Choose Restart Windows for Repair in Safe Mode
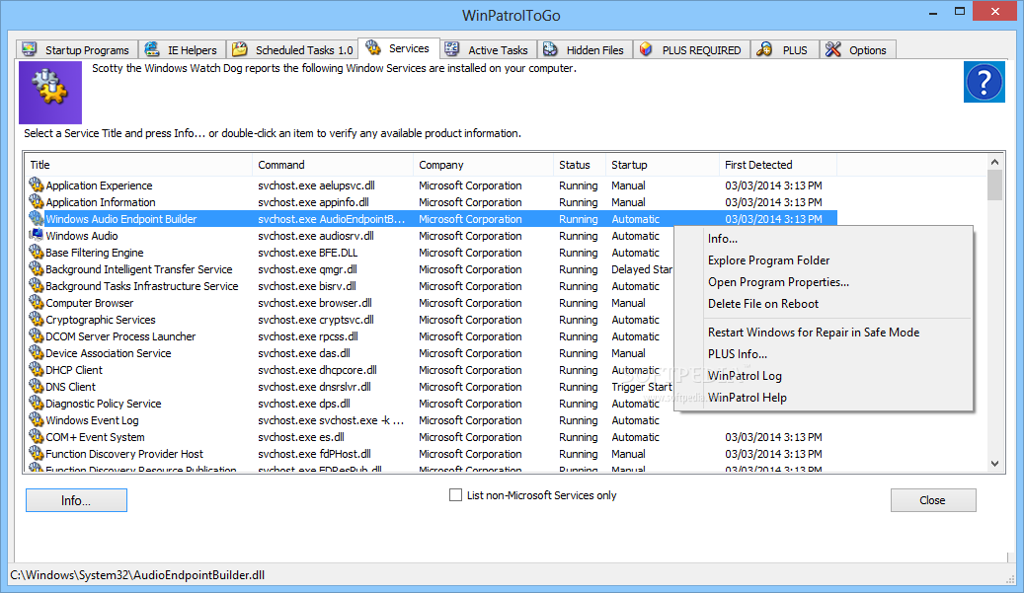The height and width of the screenshot is (593, 1024). (x=824, y=333)
